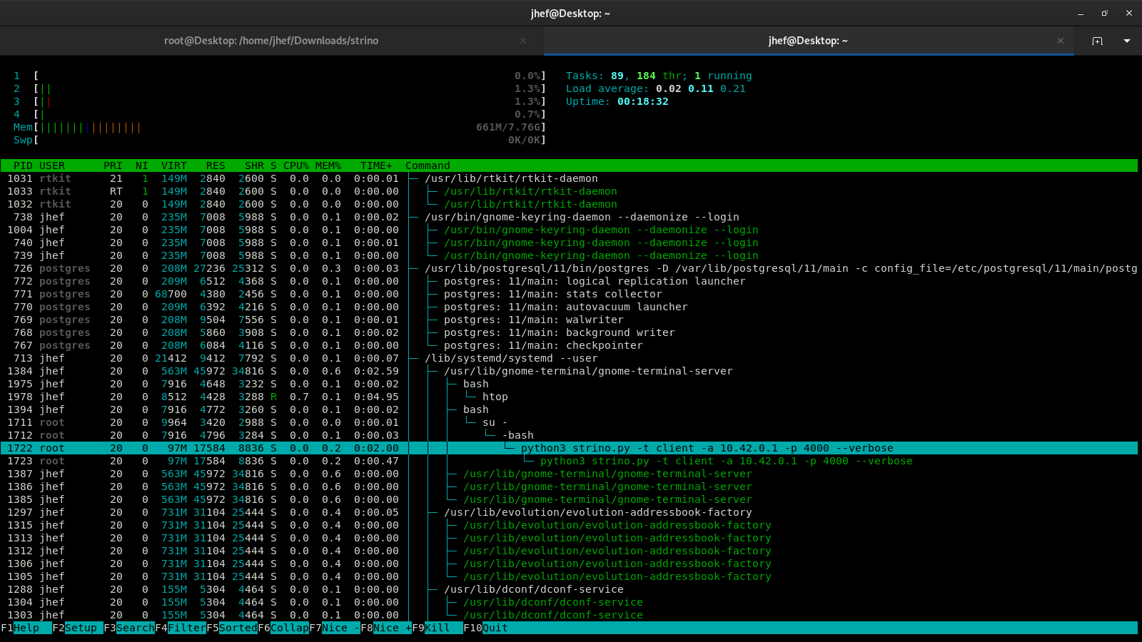Screen dimensions: 1142x642
Task: Select postgres checkpointer row
Action: pos(569,345)
